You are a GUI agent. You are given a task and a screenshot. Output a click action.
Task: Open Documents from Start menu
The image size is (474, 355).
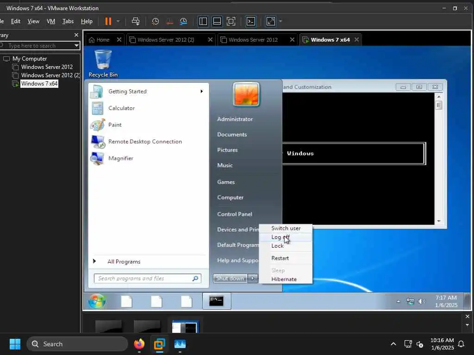(232, 135)
